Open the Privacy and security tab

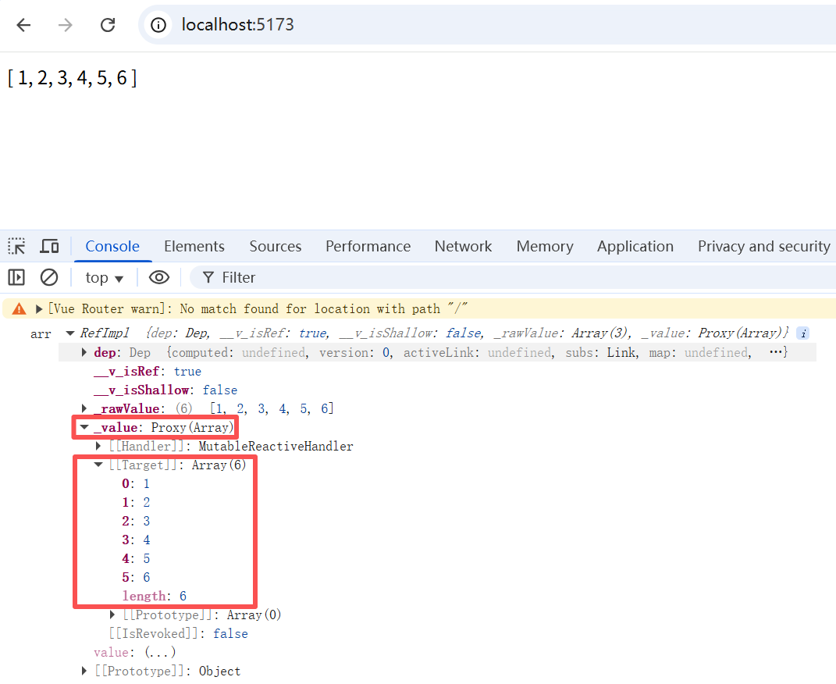[764, 246]
